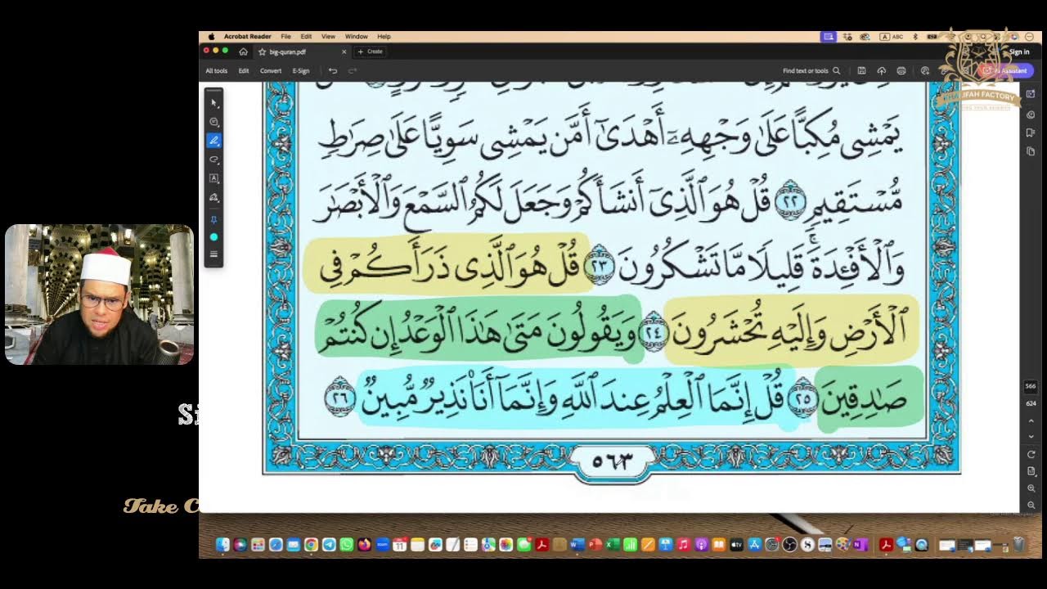Open the File menu

point(285,37)
